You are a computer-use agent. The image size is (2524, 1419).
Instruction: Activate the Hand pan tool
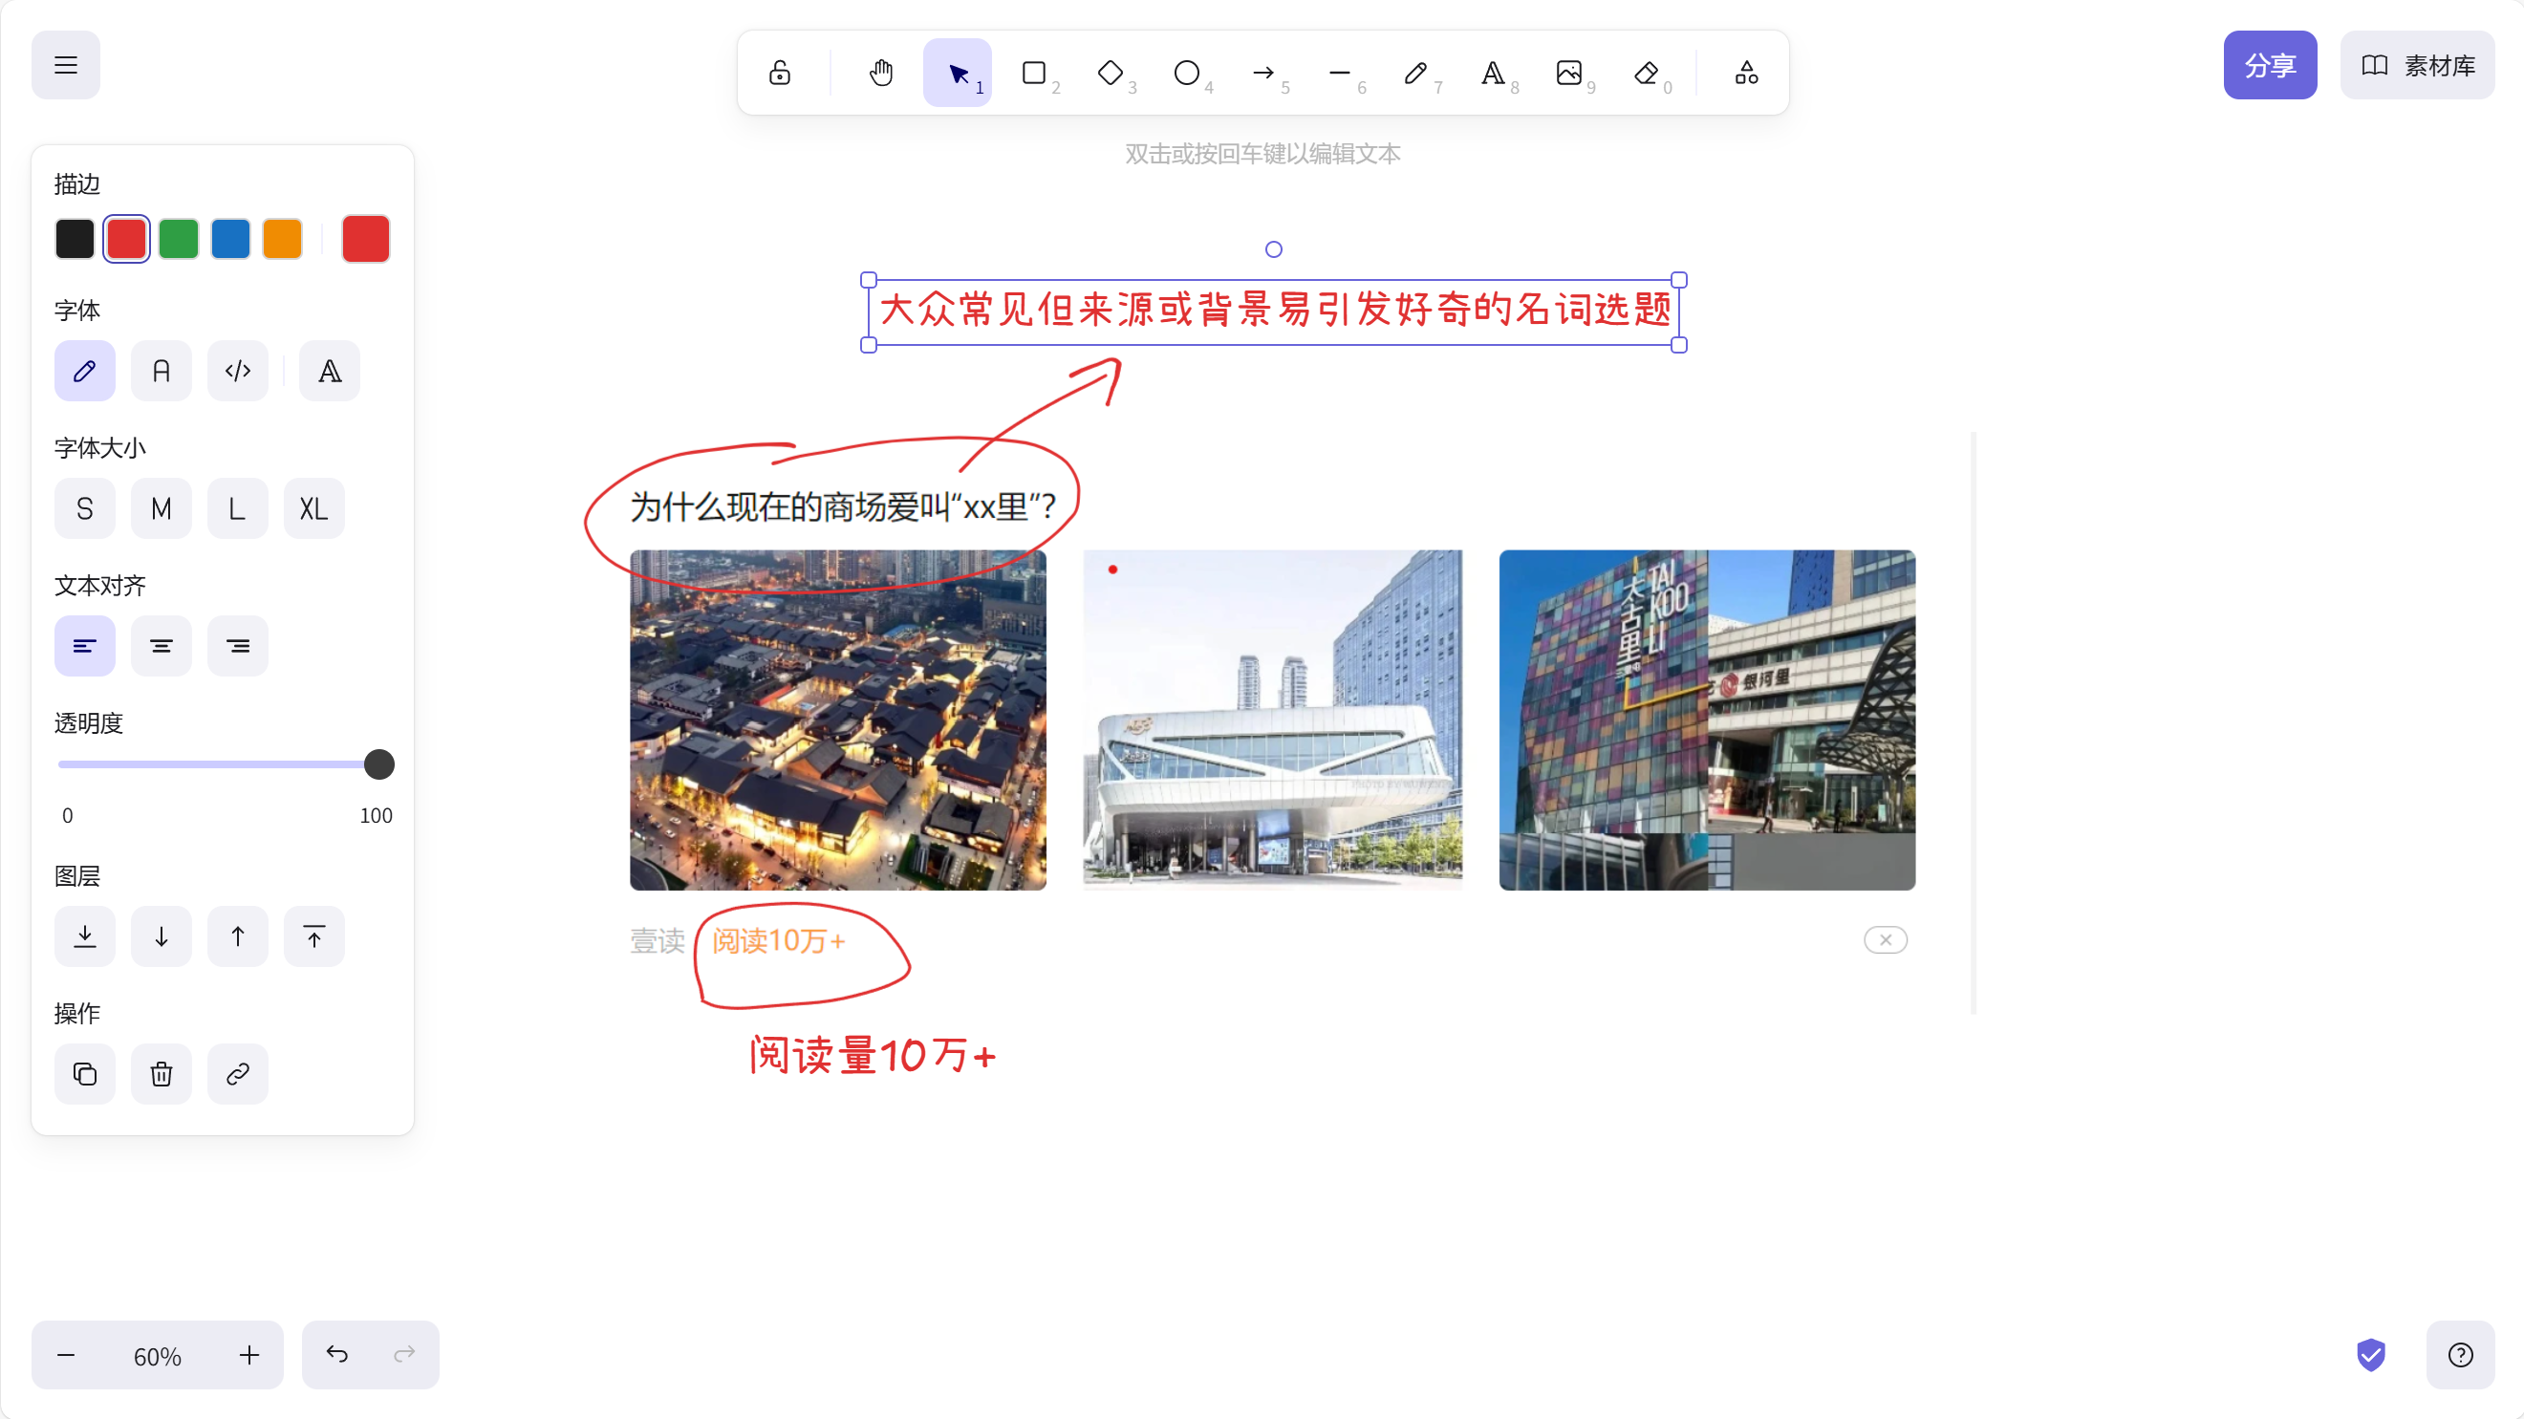(x=880, y=73)
